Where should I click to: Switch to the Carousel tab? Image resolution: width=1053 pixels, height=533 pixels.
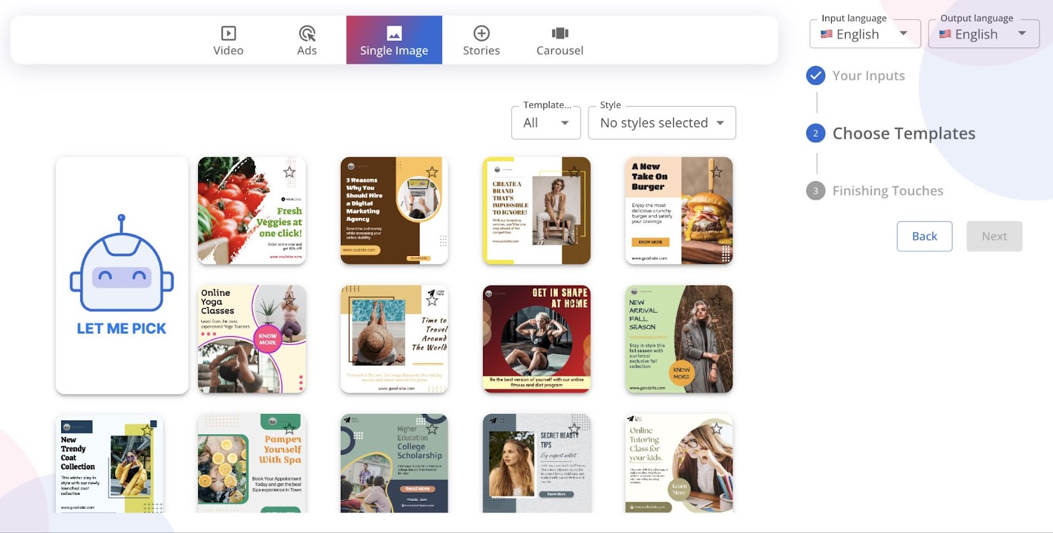[x=559, y=40]
